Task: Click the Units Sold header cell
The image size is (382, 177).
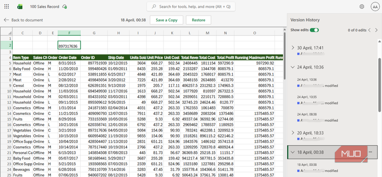Action: (138, 58)
